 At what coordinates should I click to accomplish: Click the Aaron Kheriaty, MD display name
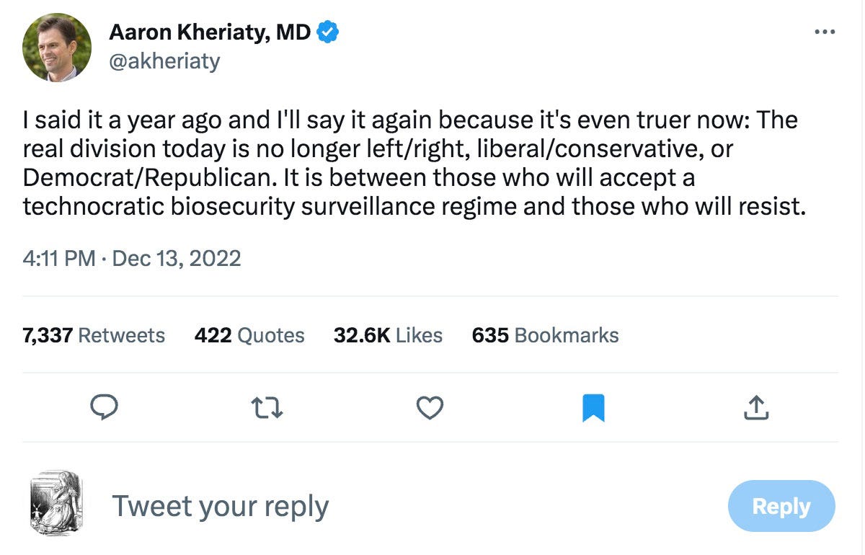[210, 32]
